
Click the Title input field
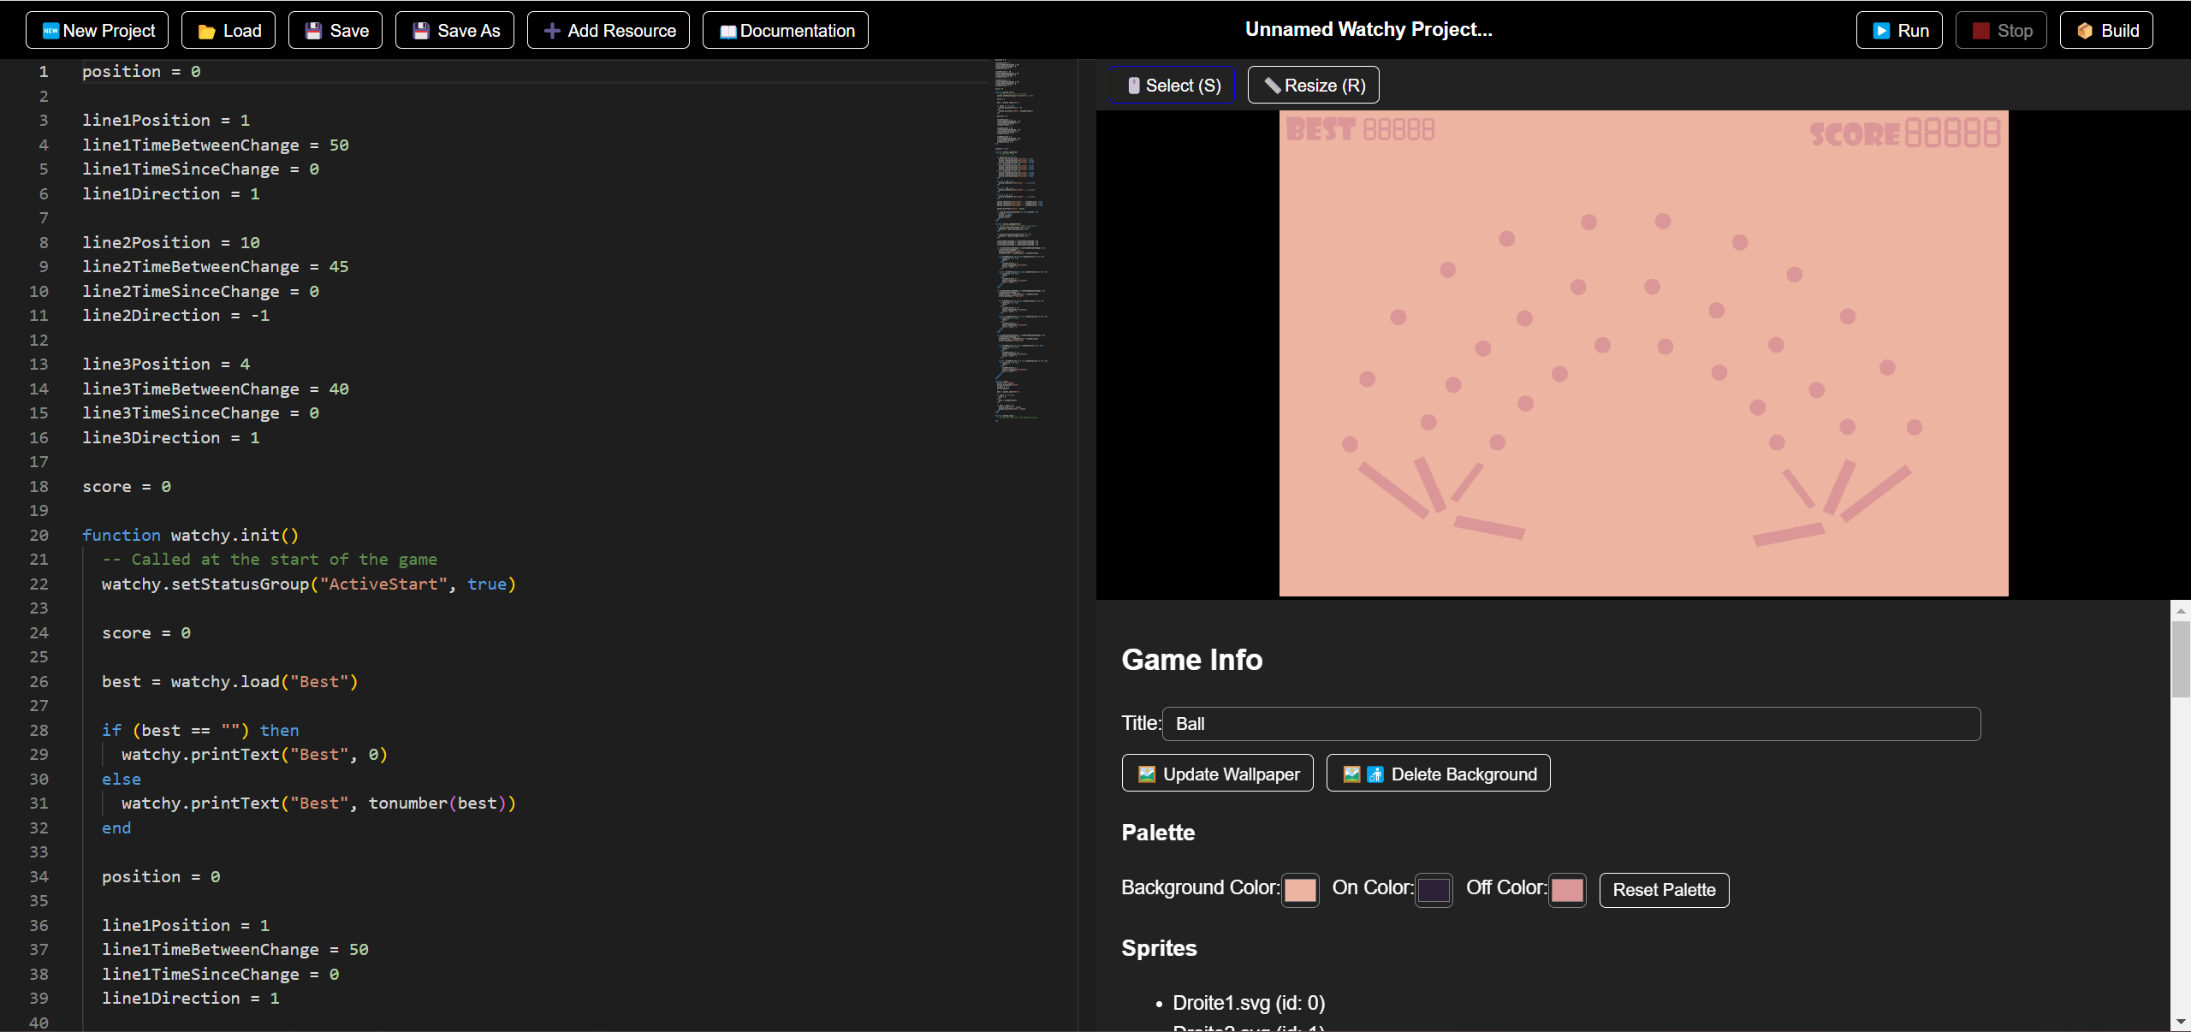coord(1571,724)
